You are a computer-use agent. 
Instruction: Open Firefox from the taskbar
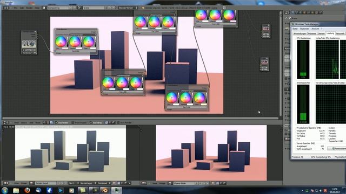[27, 190]
